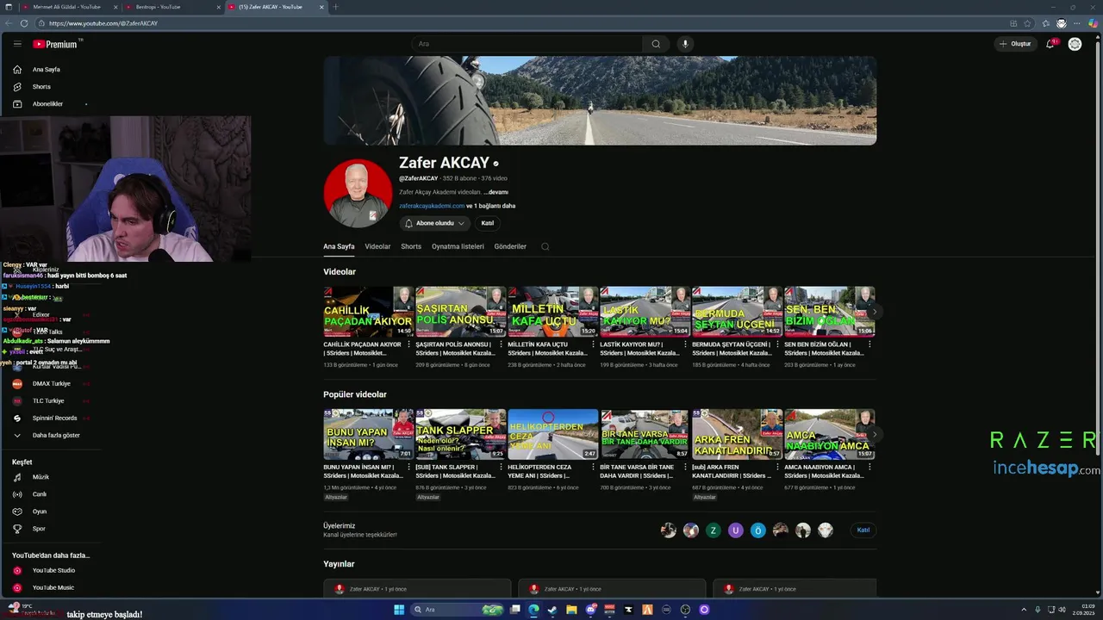The width and height of the screenshot is (1103, 620).
Task: Open DMAX Turkiye subscription channel
Action: [51, 384]
